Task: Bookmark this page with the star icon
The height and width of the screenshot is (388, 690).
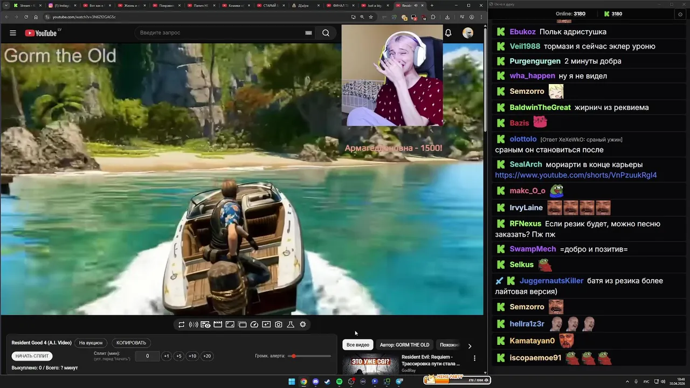Action: click(371, 17)
